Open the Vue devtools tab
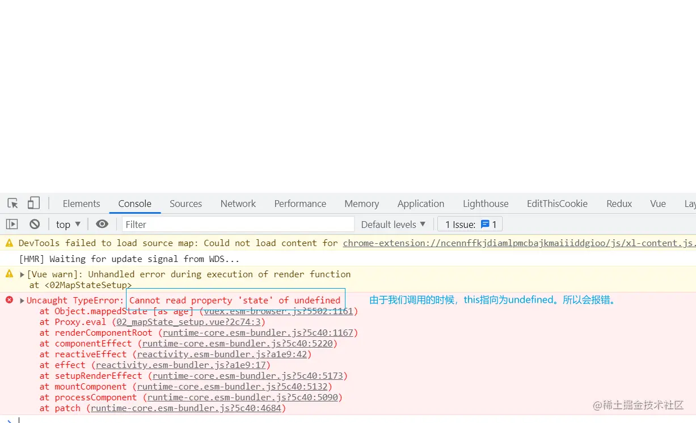Image resolution: width=696 pixels, height=423 pixels. pyautogui.click(x=658, y=204)
